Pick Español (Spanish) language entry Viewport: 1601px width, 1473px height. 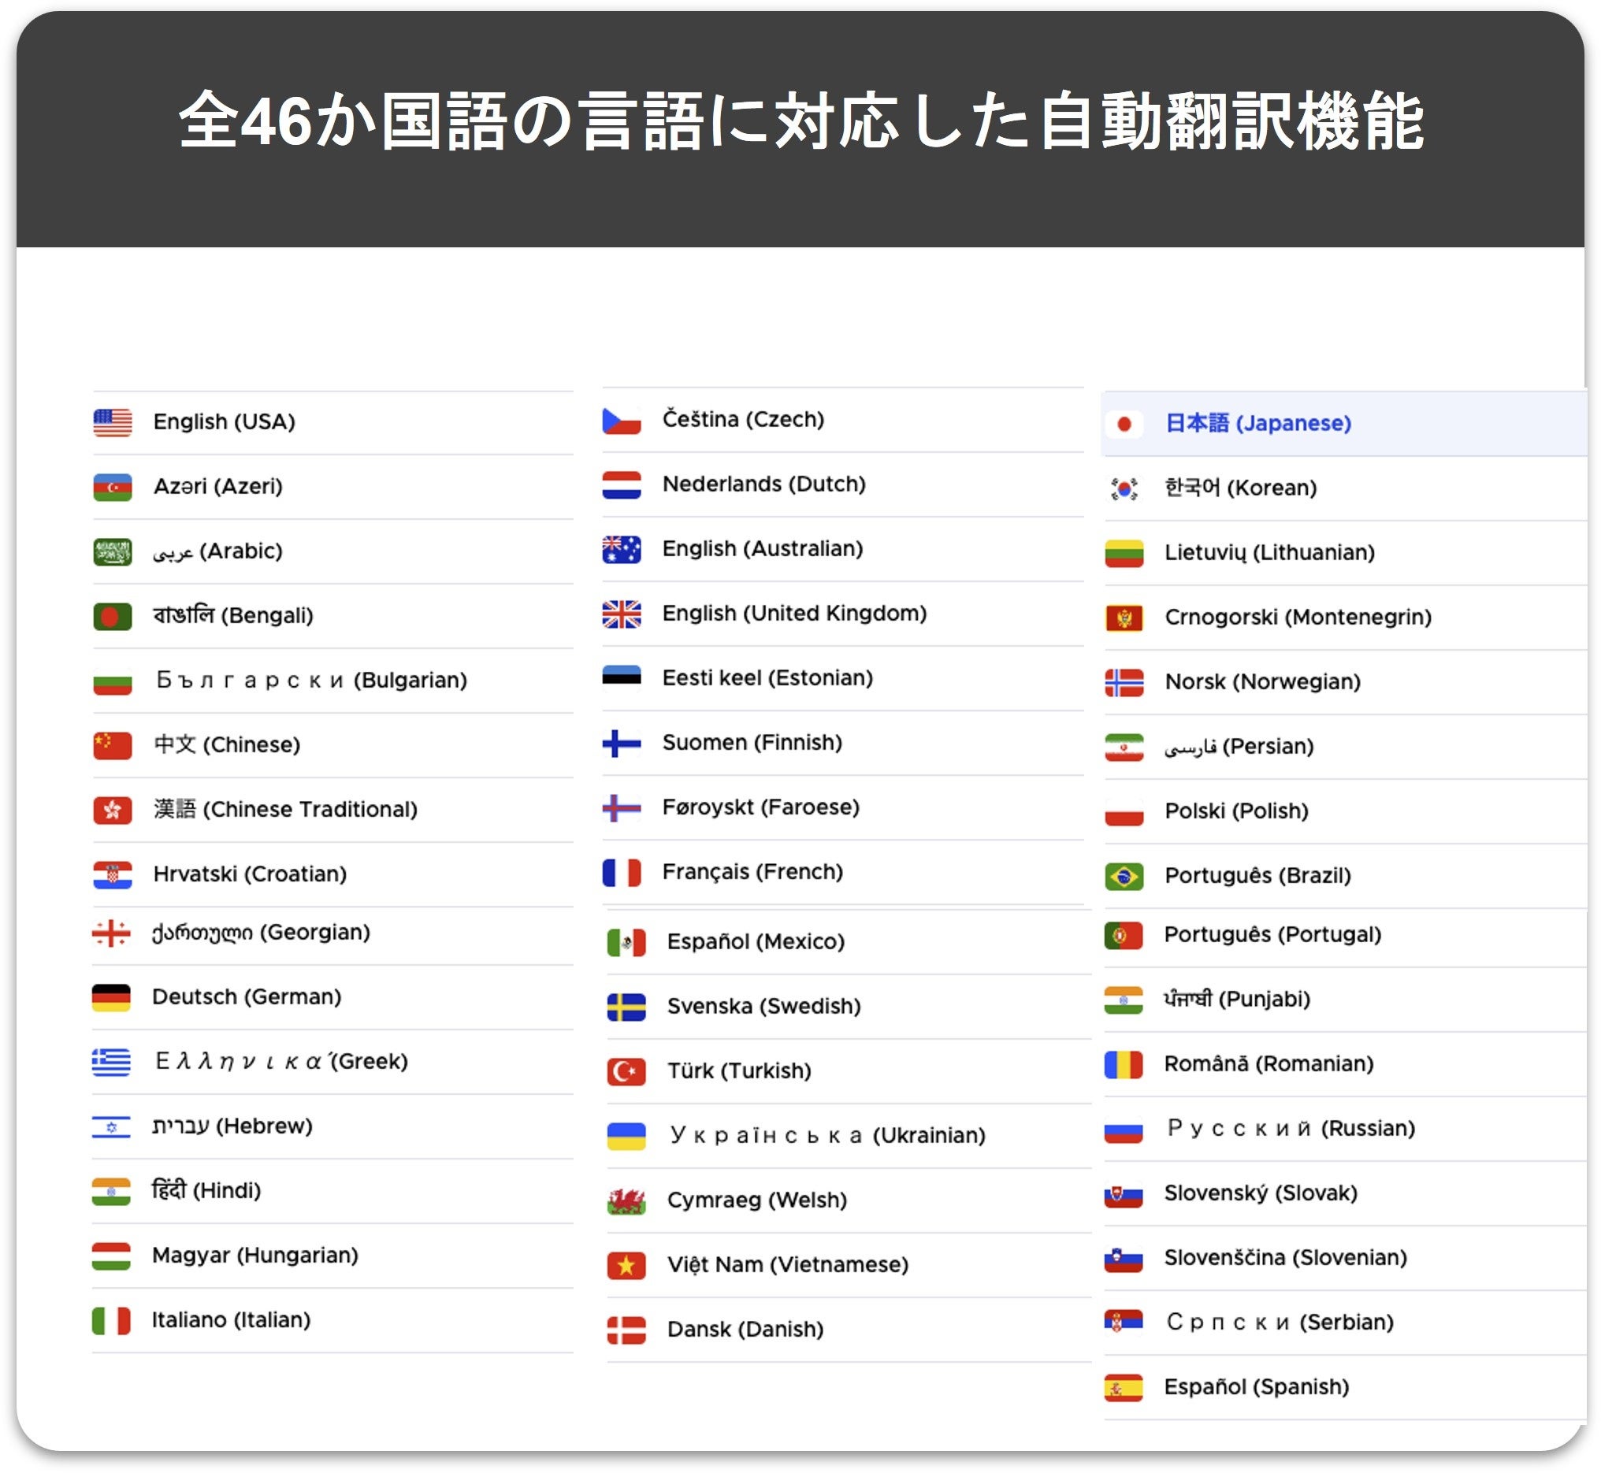1256,1387
